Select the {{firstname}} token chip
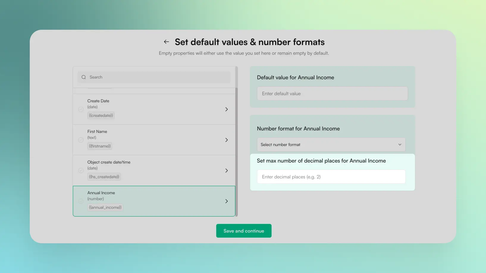The width and height of the screenshot is (486, 273). point(99,146)
